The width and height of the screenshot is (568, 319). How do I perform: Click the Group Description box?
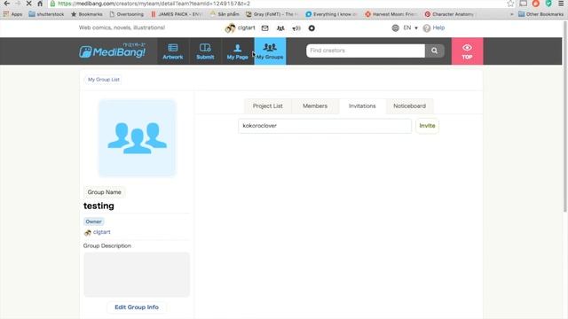pos(137,275)
